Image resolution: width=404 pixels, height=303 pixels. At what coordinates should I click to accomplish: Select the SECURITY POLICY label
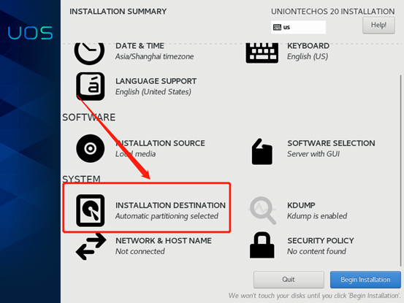pos(321,241)
